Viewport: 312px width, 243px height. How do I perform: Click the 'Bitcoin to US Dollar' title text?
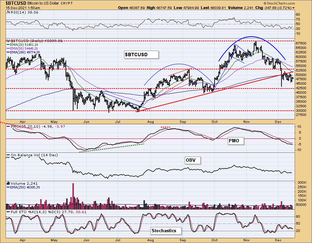43,3
